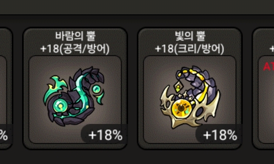The height and width of the screenshot is (164, 274).
Task: Tap the percent badge on the left-edge card
Action: 4,135
